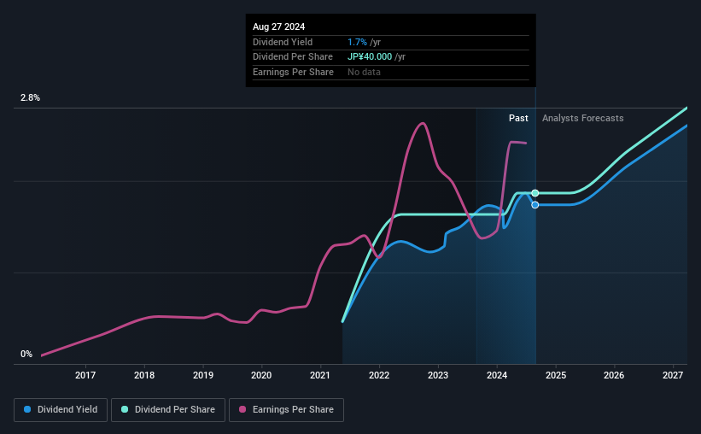Screen dimensions: 701x434
Task: Click the 2021 year axis label
Action: click(320, 375)
